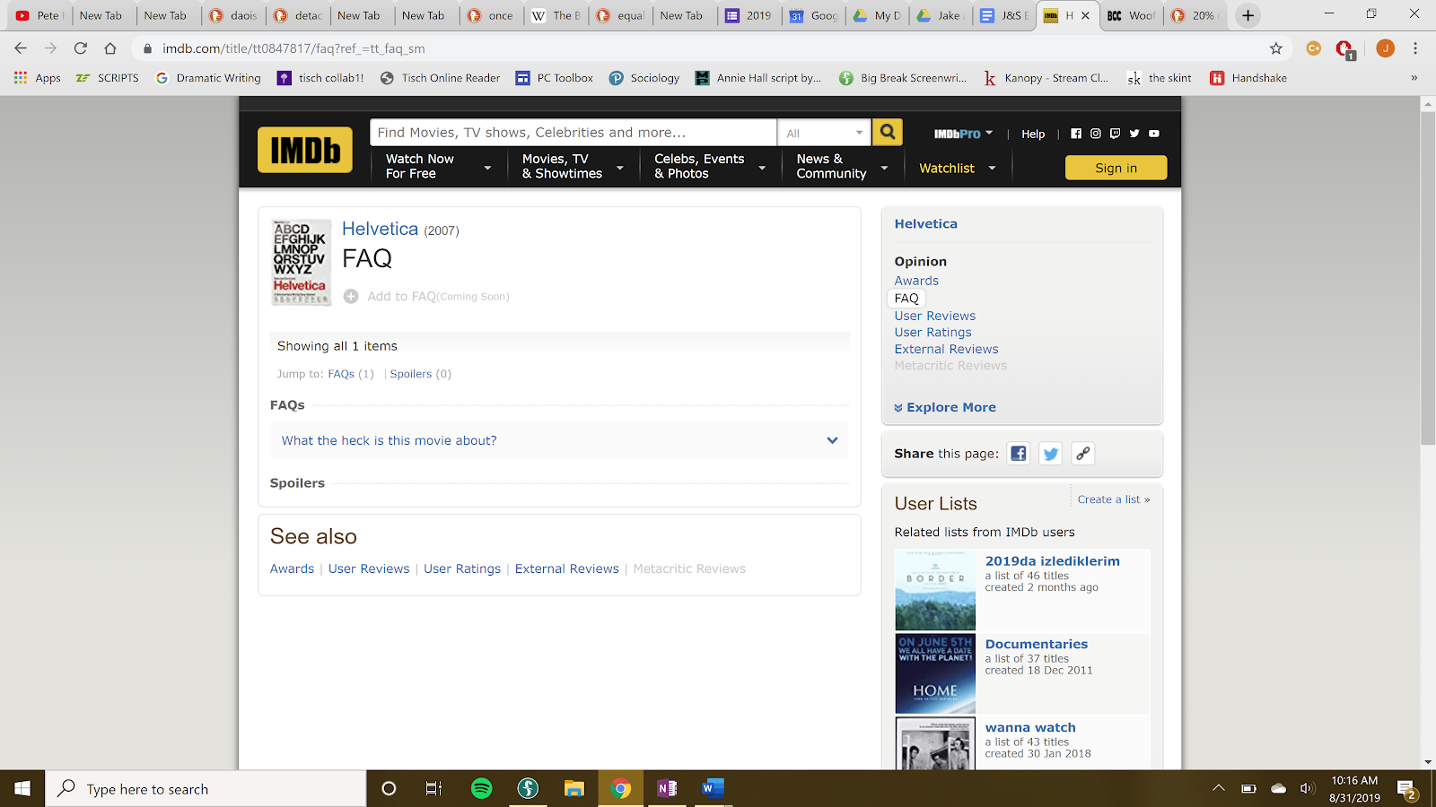This screenshot has height=807, width=1436.
Task: Open IMDb YouTube icon in header
Action: [1154, 134]
